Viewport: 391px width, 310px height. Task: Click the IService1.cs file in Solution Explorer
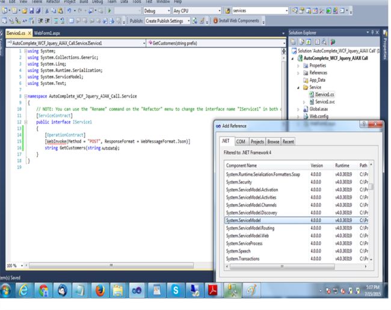point(325,95)
